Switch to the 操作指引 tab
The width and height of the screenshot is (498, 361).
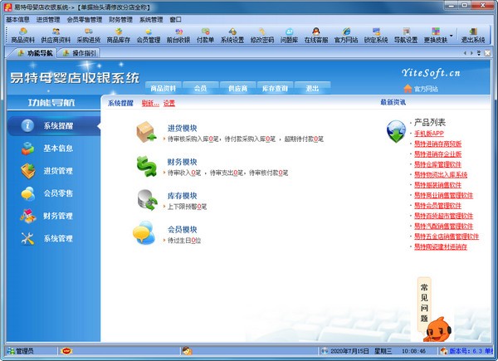(x=80, y=53)
